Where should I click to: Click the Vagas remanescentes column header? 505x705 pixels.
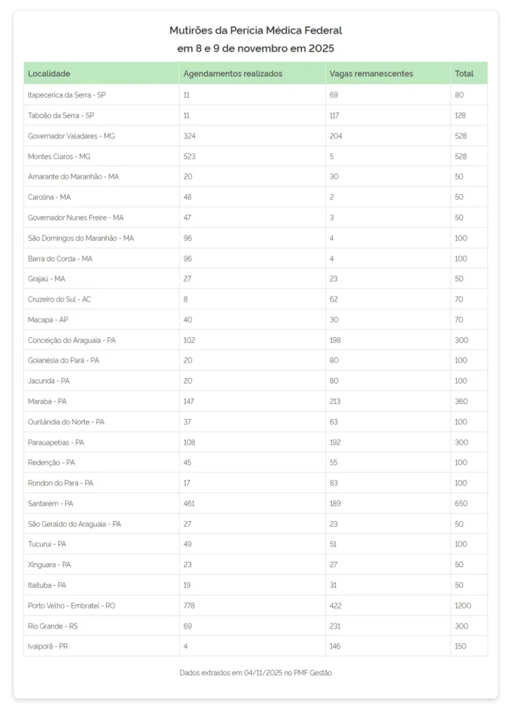(x=372, y=74)
